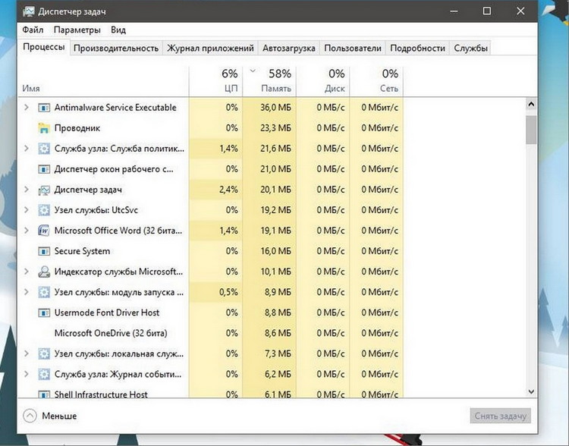Image resolution: width=569 pixels, height=446 pixels.
Task: Click the scrollbar down arrow
Action: point(531,392)
